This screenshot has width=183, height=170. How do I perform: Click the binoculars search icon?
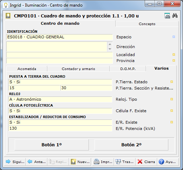[x=175, y=16]
